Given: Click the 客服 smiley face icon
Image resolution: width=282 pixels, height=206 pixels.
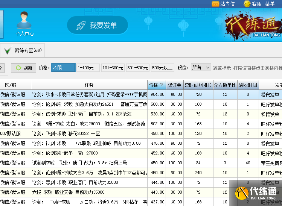Looking at the screenshot, I should pyautogui.click(x=247, y=4).
